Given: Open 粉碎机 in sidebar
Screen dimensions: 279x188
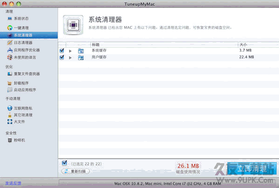Looking at the screenshot, I should click(x=19, y=140).
